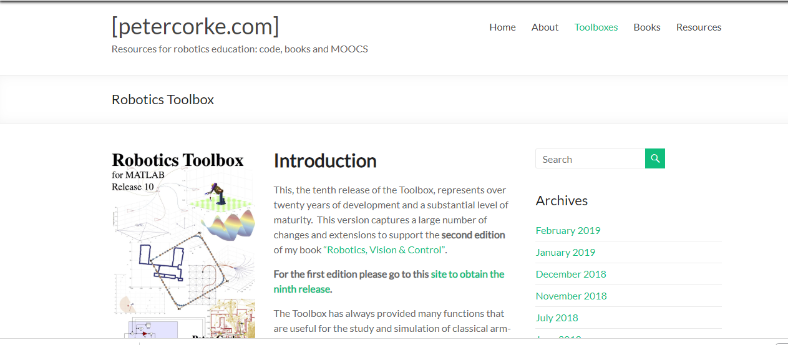The image size is (788, 345).
Task: Click the [petercorke.com] site title
Action: point(195,27)
